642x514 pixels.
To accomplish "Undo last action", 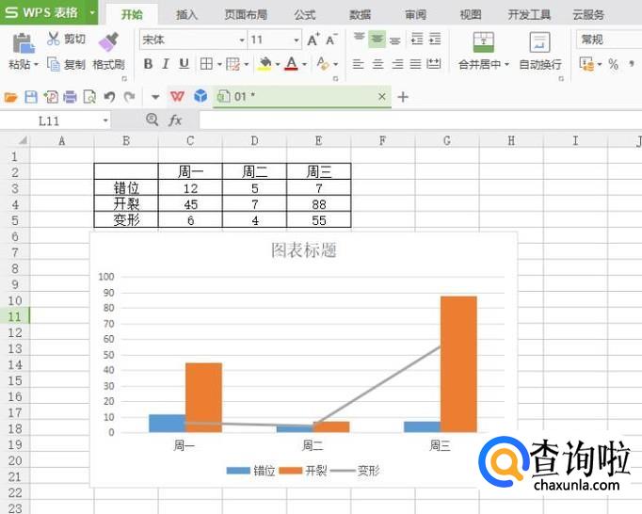I will click(x=109, y=97).
